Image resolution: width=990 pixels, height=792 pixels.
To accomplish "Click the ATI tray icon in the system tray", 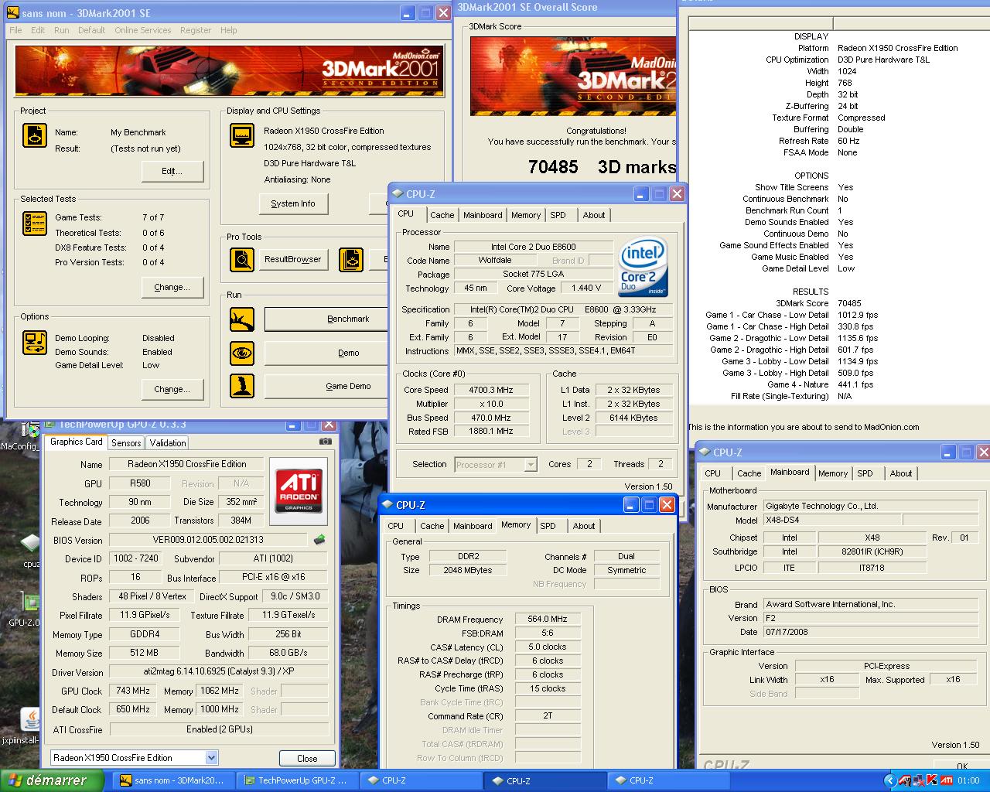I will point(947,780).
